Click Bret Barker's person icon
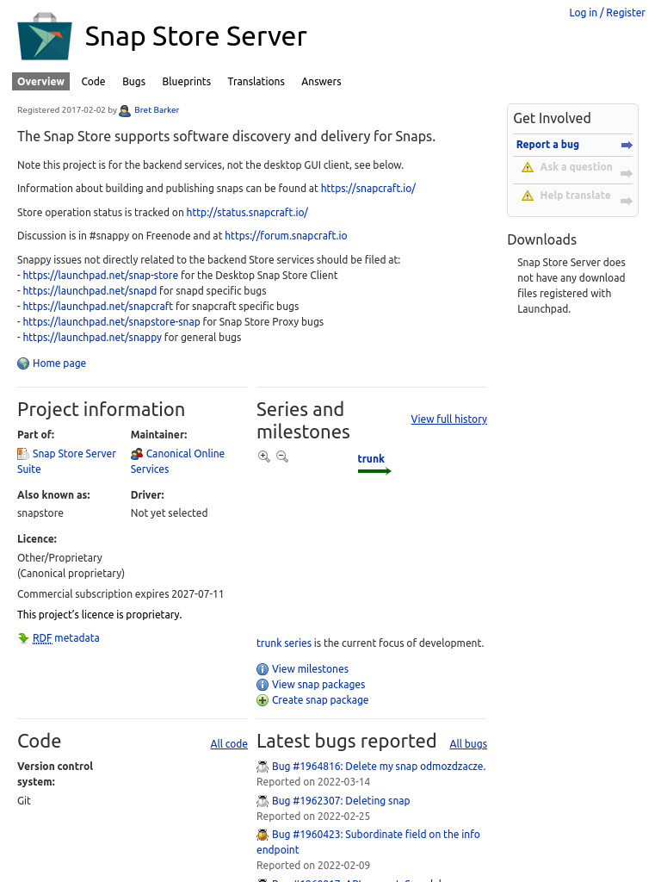Viewport: 661px width, 882px height. (x=125, y=110)
